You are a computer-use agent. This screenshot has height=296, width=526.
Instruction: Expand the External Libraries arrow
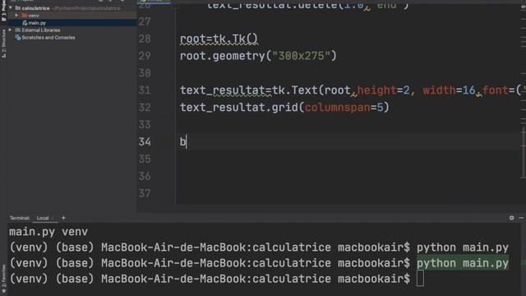pyautogui.click(x=11, y=30)
